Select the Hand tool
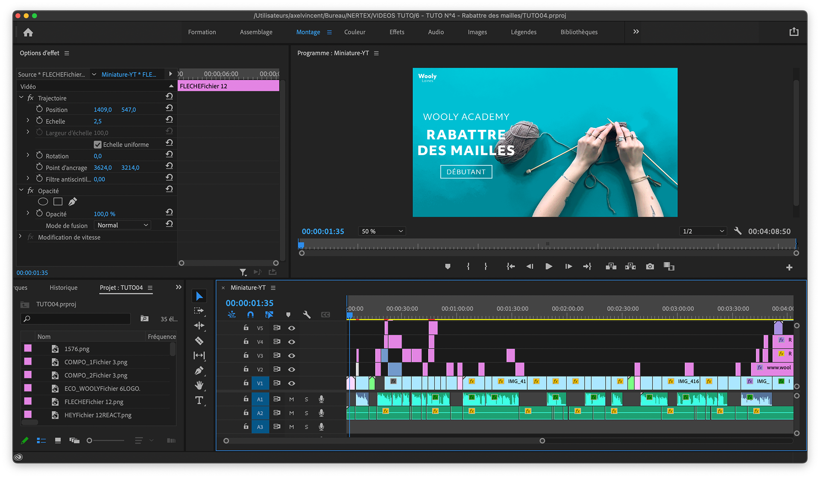 coord(199,385)
